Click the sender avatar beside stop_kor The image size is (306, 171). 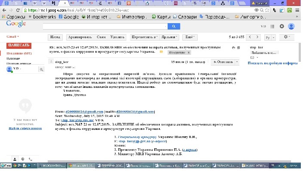[51, 62]
